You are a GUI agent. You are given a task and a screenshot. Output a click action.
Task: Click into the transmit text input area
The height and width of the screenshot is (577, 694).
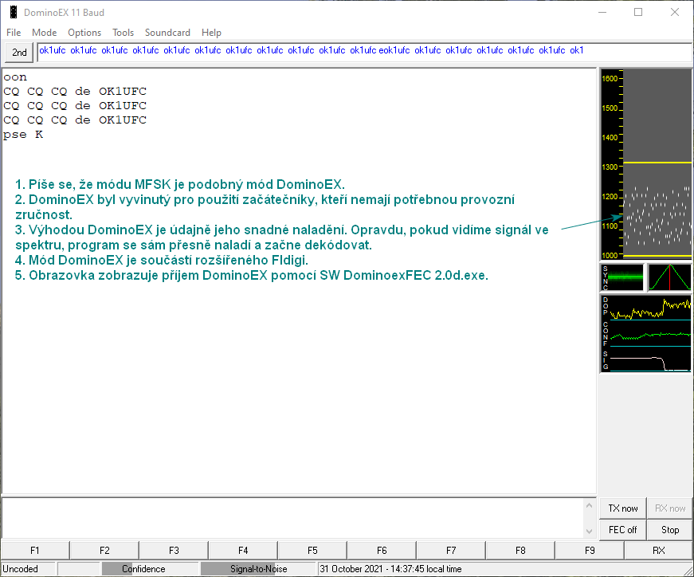click(x=299, y=517)
